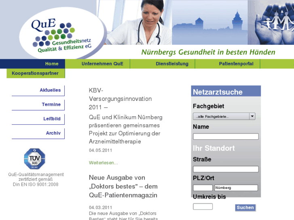Click the date text 04.05.2011

101,150
